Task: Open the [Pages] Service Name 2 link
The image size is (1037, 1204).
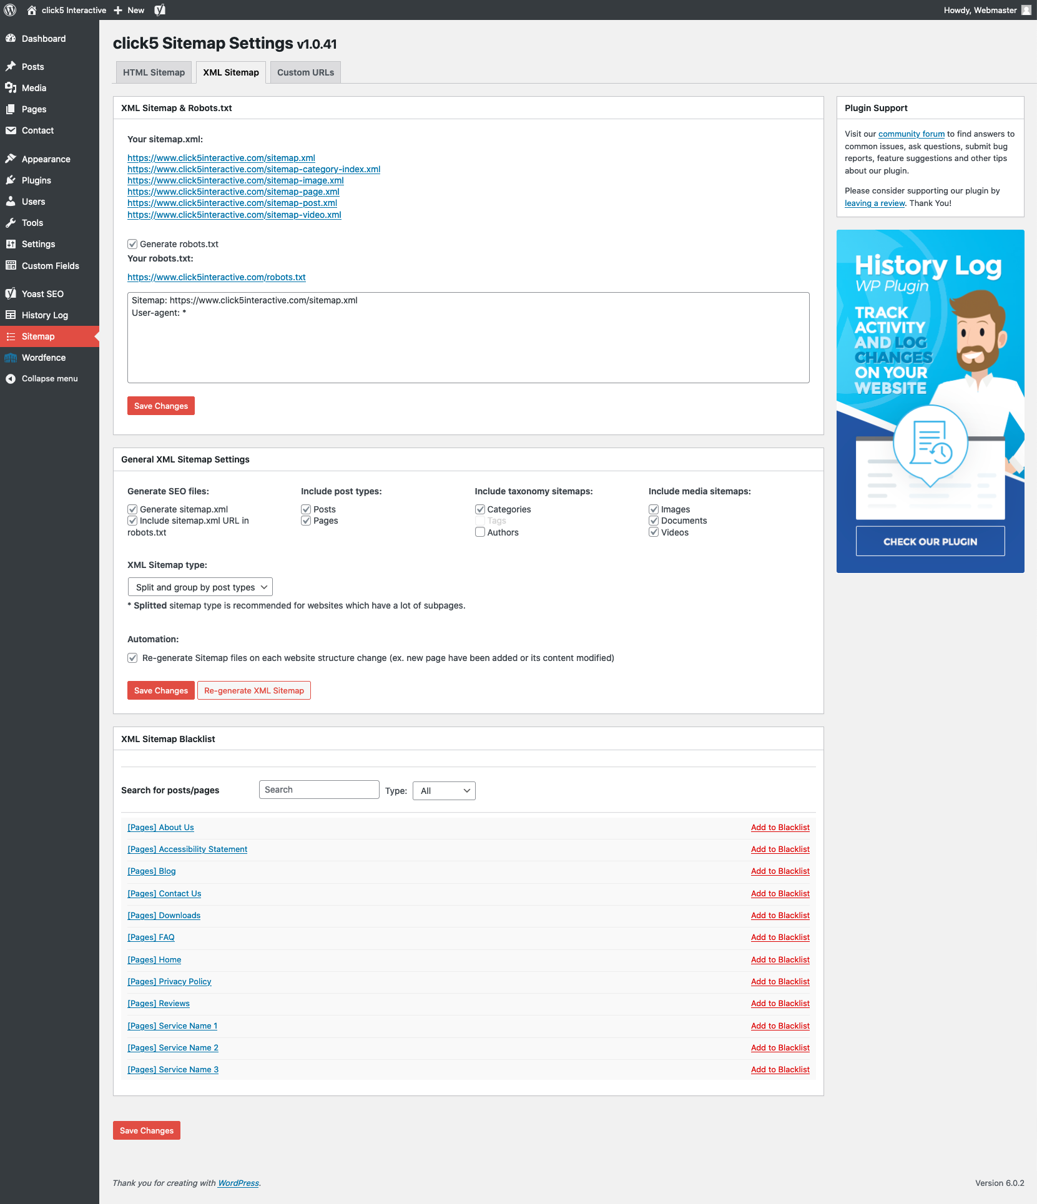Action: 173,1047
